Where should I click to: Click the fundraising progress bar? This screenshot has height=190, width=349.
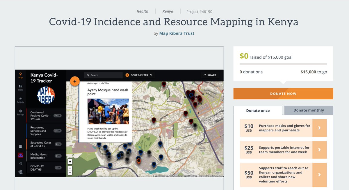point(283,64)
